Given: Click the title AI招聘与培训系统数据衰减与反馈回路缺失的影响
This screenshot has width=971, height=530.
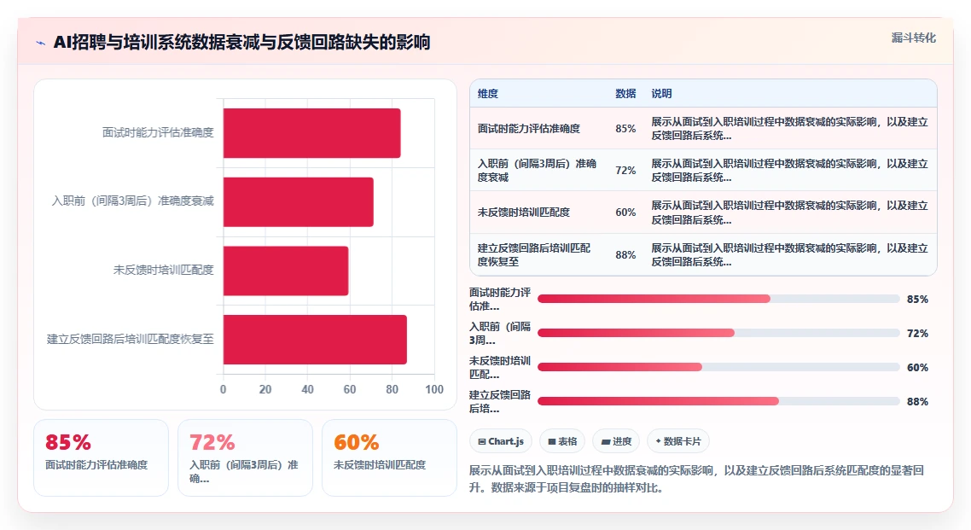Looking at the screenshot, I should click(241, 42).
